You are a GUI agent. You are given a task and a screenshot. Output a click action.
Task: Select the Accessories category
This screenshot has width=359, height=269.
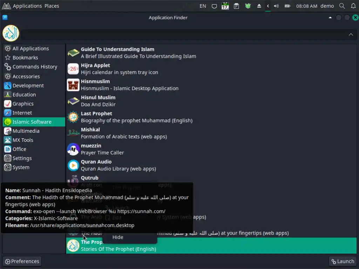[x=34, y=76]
